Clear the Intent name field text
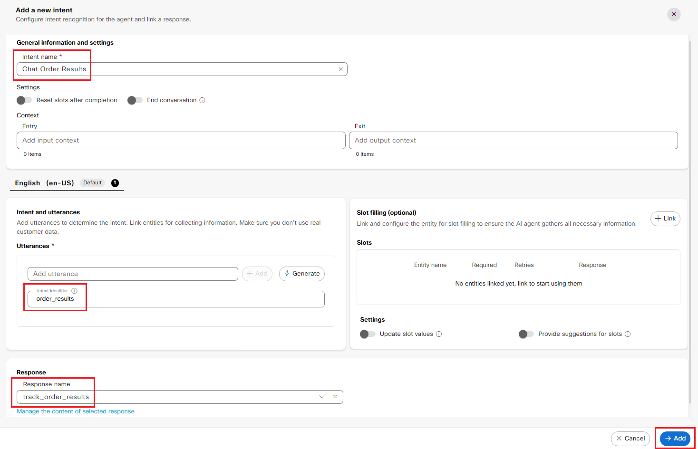The width and height of the screenshot is (698, 449). click(340, 69)
